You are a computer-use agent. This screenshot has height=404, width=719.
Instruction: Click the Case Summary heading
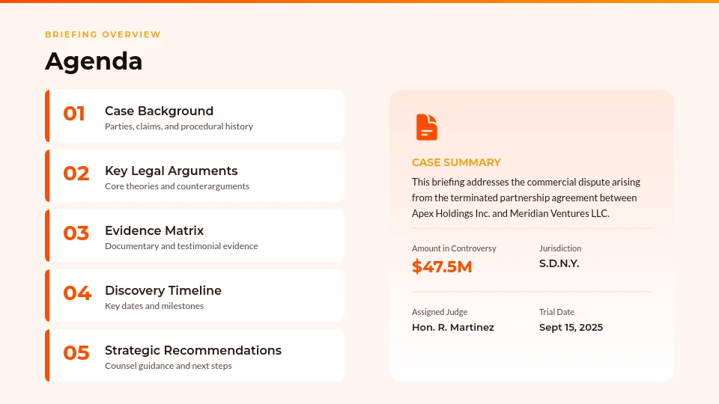[456, 162]
